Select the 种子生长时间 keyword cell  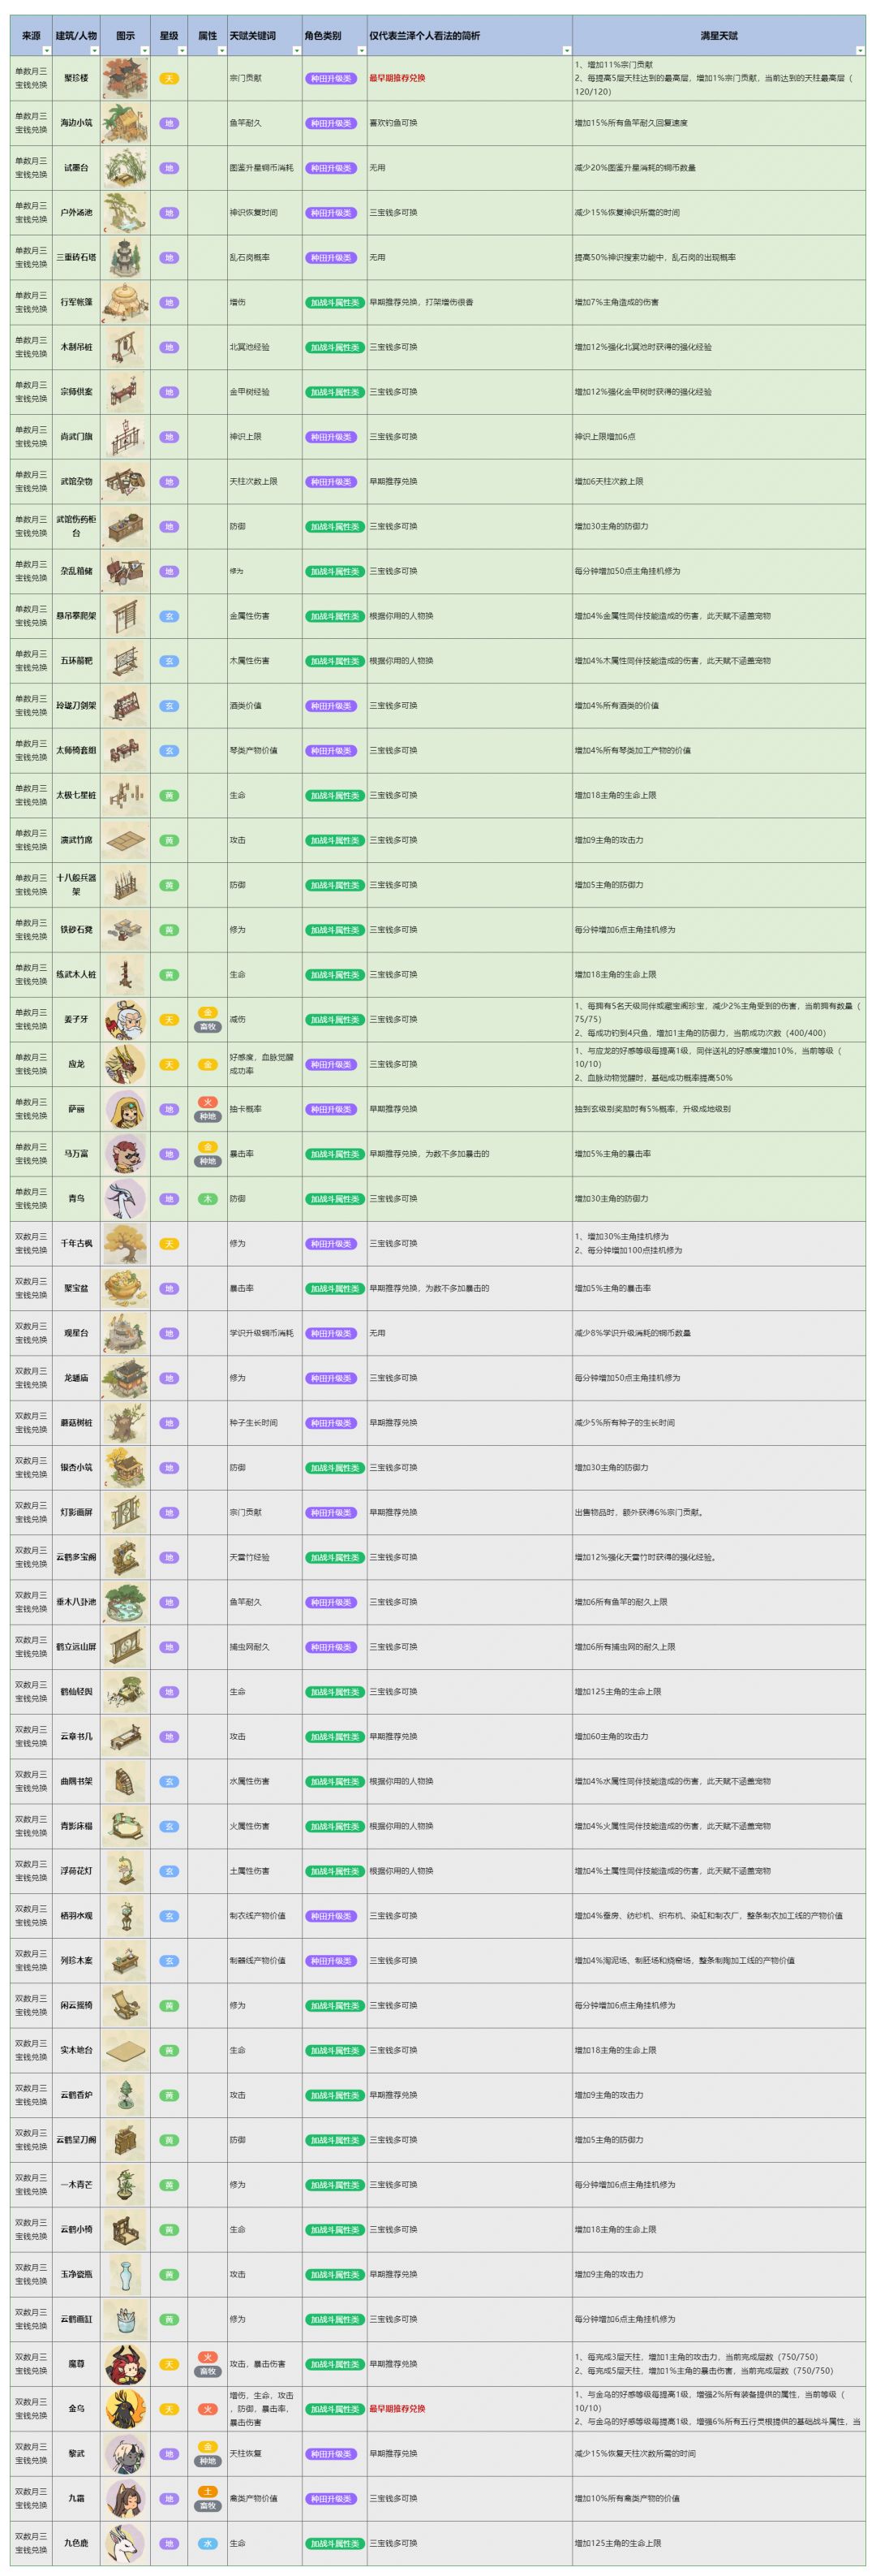coord(264,1423)
